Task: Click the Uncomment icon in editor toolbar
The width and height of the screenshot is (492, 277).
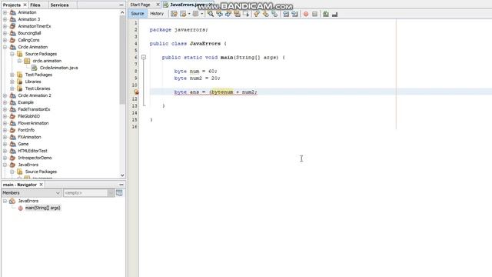Action: coord(326,14)
